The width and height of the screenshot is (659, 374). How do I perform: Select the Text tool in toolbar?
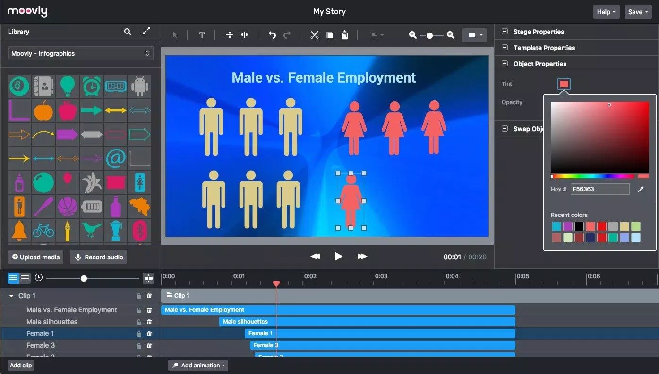[x=202, y=35]
